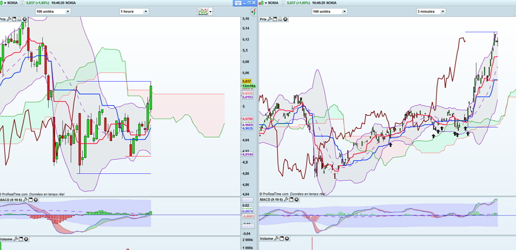Click candlestick style icon in right title bar
The height and width of the screenshot is (250, 516).
pyautogui.click(x=261, y=3)
